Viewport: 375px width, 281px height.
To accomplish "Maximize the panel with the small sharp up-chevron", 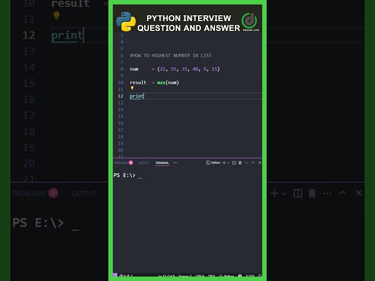I will pos(253,163).
